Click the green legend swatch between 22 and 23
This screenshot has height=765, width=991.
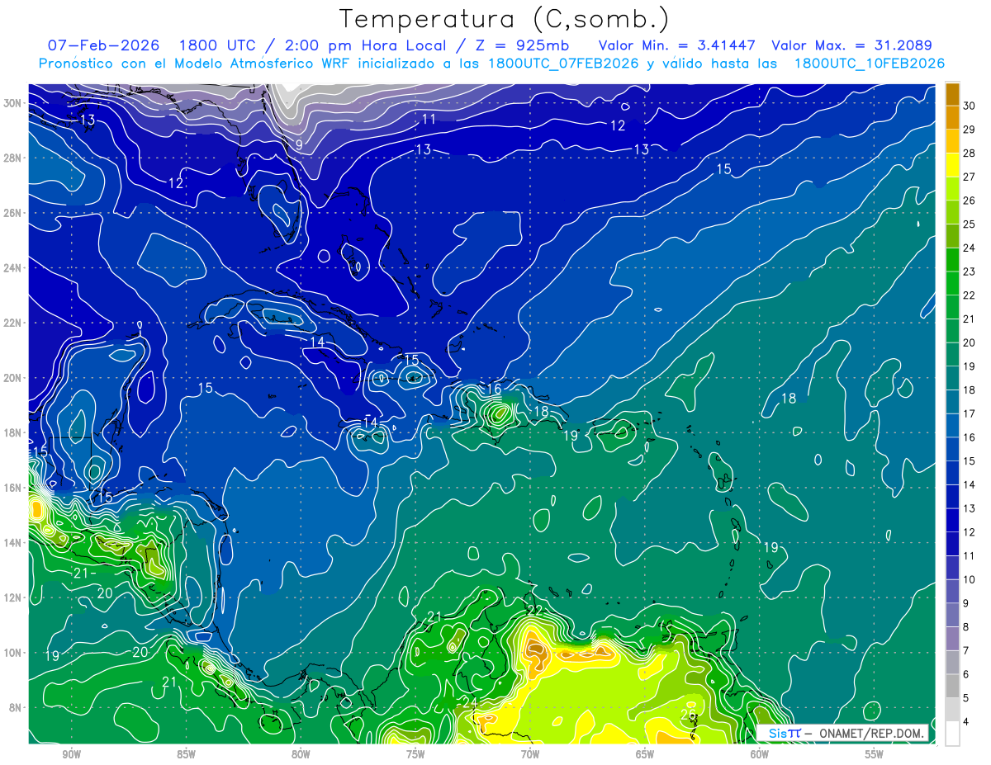(x=952, y=284)
